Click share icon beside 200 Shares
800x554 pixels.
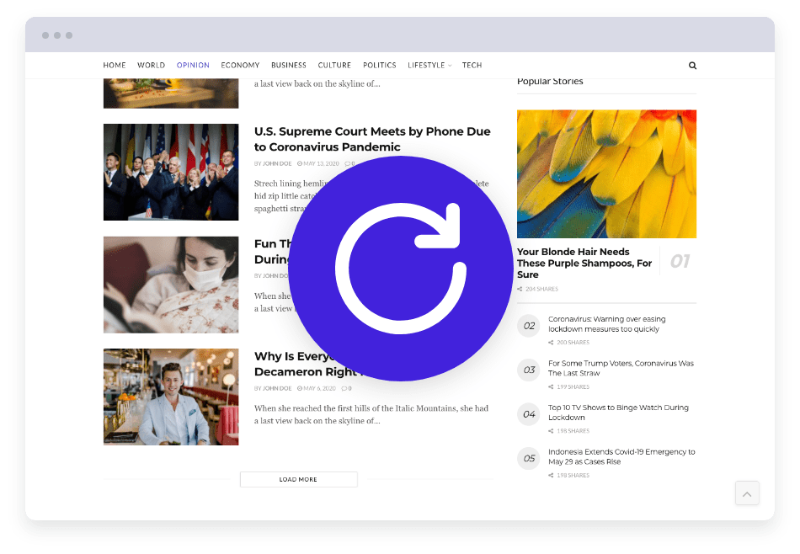tap(552, 343)
